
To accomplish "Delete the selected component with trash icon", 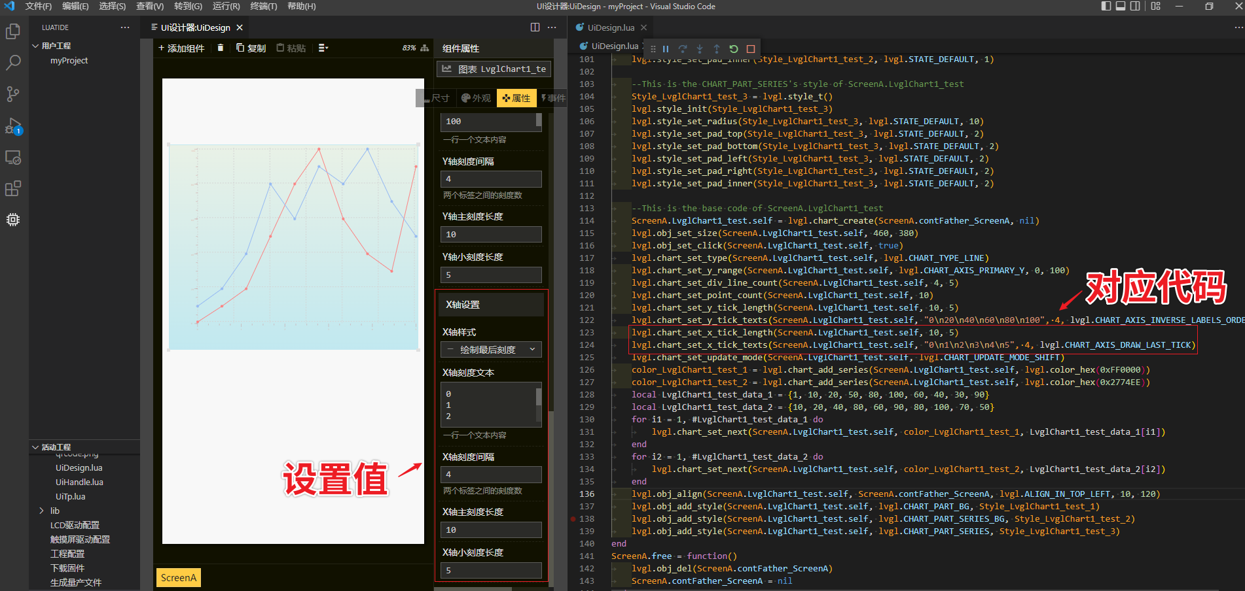I will (x=221, y=48).
